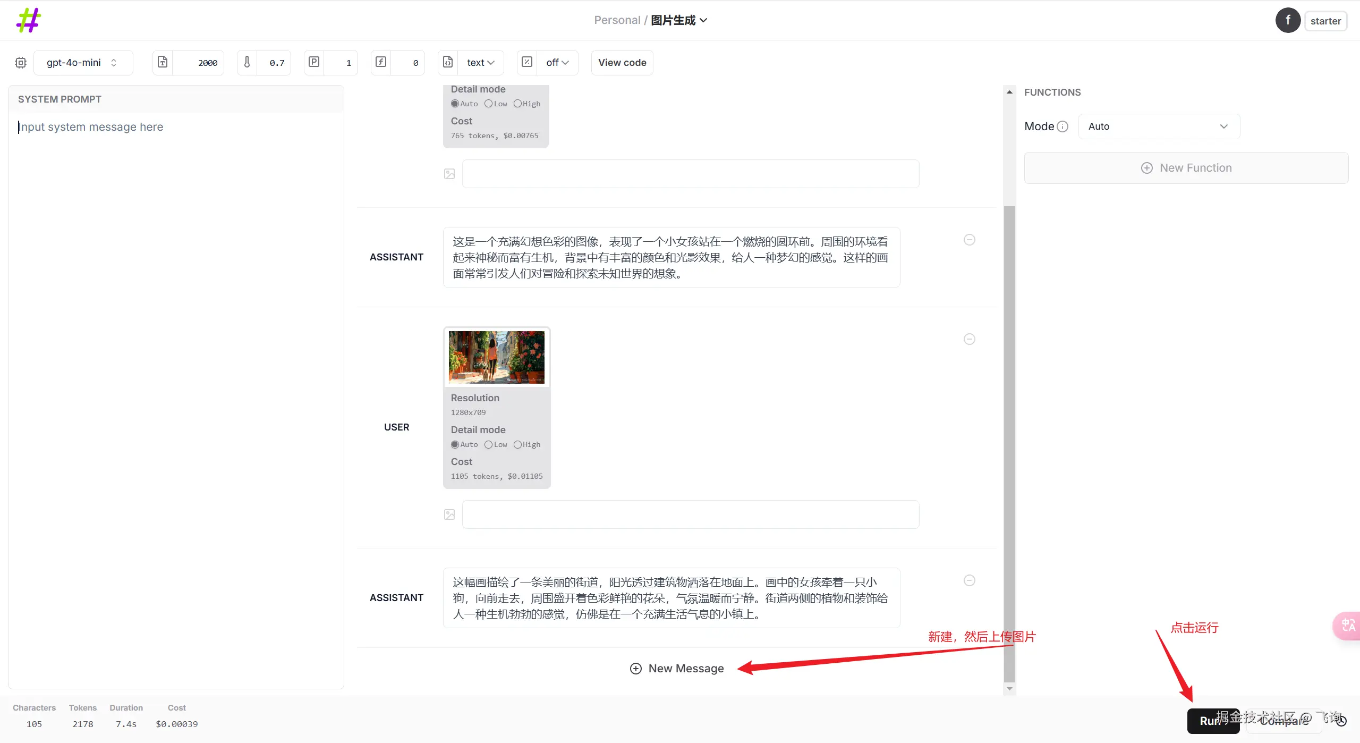Select Auto detail mode for street image
The image size is (1360, 743).
point(455,444)
